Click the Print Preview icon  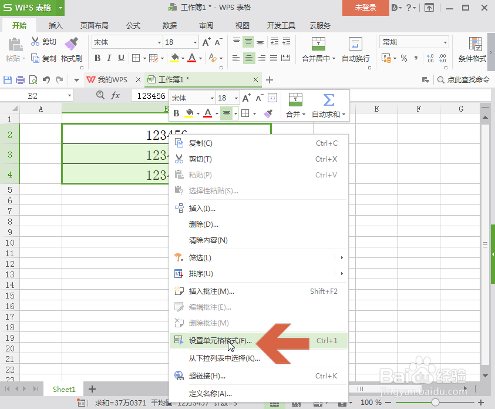click(x=33, y=80)
